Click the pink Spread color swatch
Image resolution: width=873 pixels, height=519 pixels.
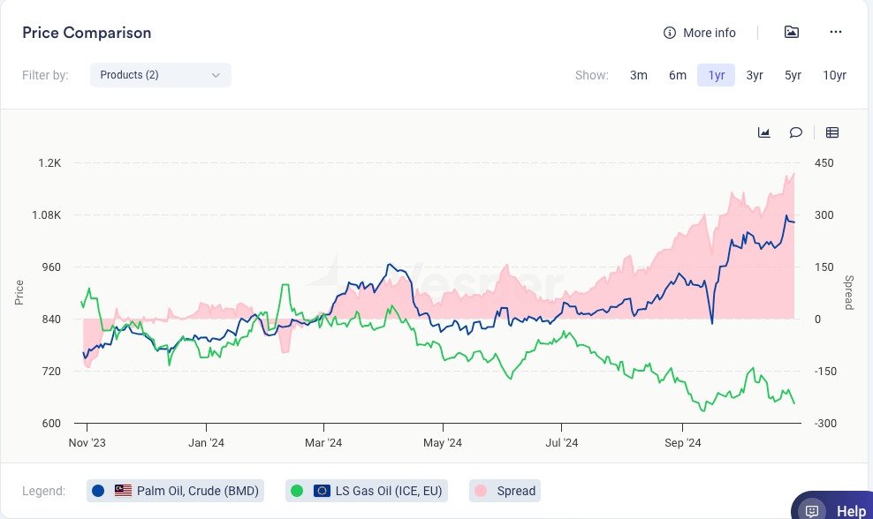pos(480,491)
